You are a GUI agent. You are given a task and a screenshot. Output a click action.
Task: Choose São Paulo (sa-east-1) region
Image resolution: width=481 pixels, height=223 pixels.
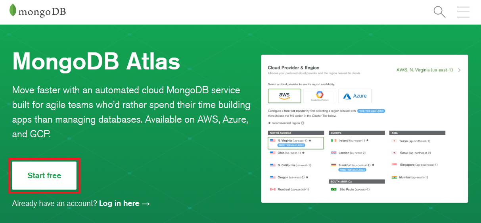350,189
